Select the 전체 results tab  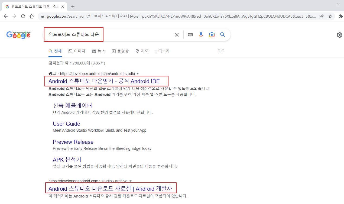[x=55, y=51]
